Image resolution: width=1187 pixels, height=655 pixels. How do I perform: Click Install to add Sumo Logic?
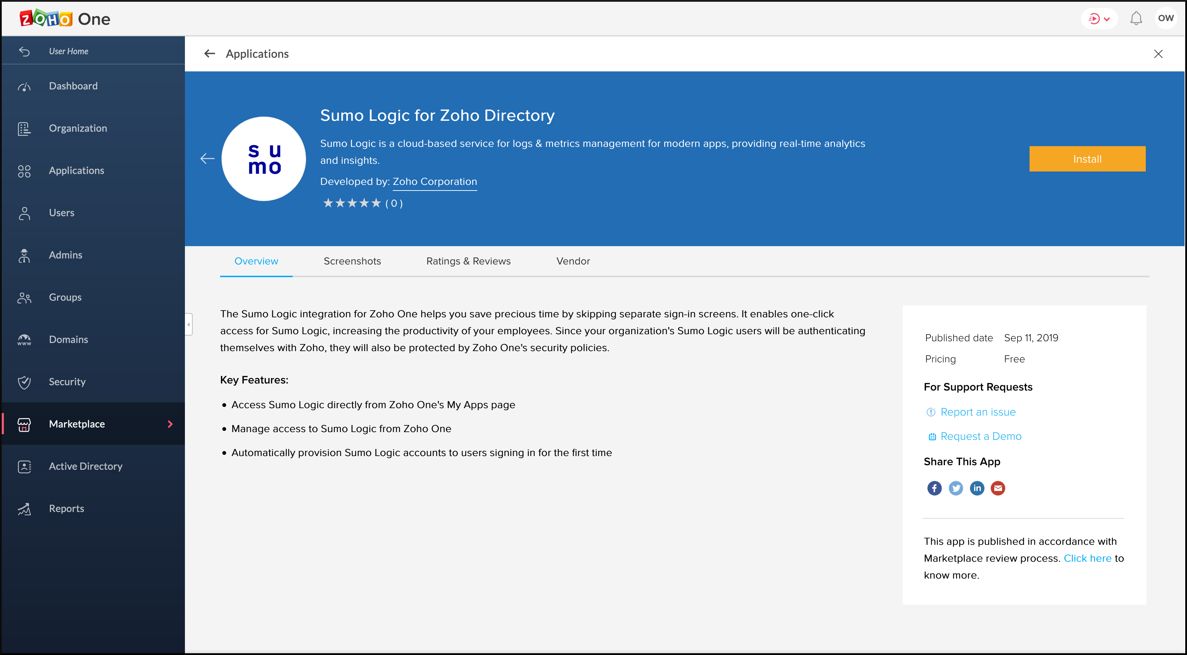click(1086, 159)
